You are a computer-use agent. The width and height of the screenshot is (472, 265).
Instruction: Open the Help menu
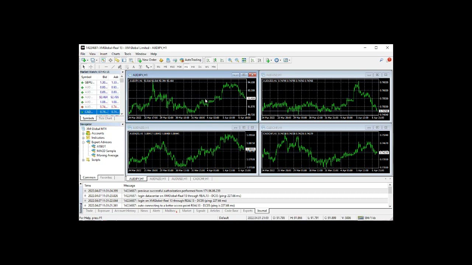[153, 54]
